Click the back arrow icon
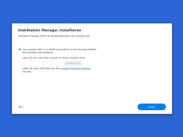The image size is (183, 137). point(21,107)
